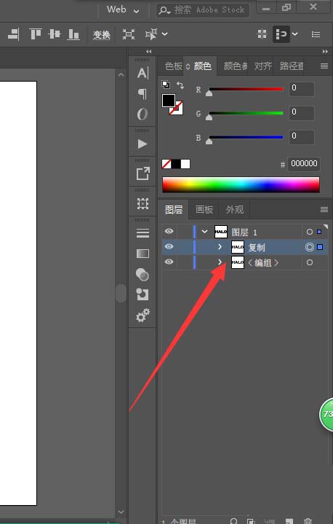Pick a color from the spectrum bar
The height and width of the screenshot is (524, 333).
pyautogui.click(x=241, y=184)
